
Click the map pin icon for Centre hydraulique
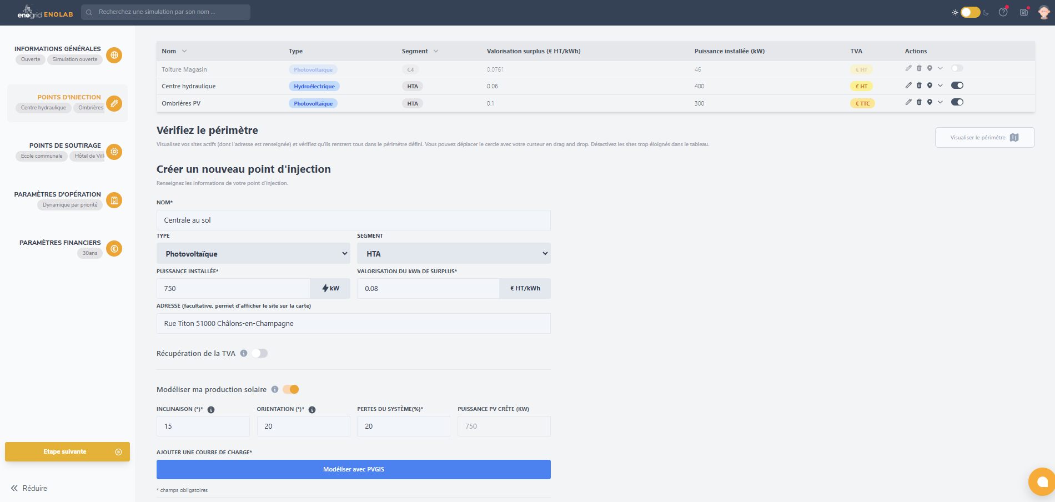[x=930, y=86]
